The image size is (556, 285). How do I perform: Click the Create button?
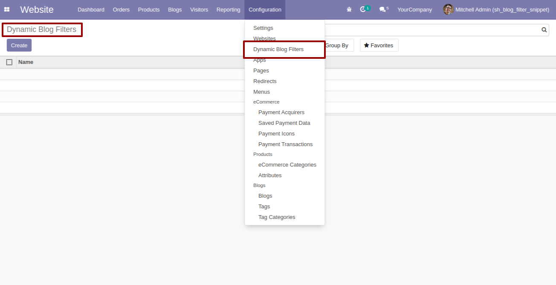[x=19, y=45]
